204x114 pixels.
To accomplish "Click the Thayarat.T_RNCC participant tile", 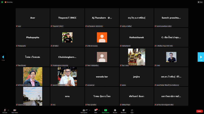I will click(x=67, y=18).
